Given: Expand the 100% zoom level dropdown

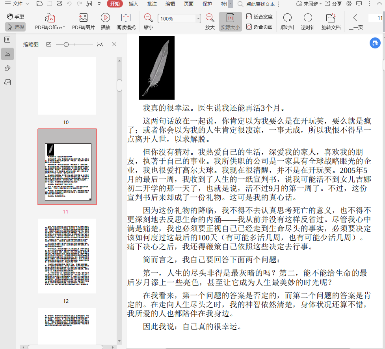Looking at the screenshot, I should [198, 19].
